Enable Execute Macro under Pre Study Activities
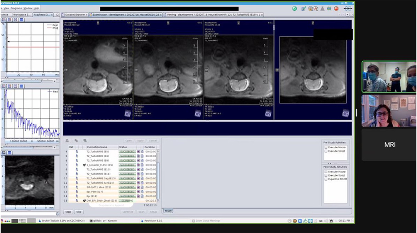The image size is (417, 233). [326, 148]
